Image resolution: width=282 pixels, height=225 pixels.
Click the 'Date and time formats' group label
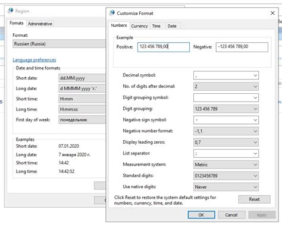pyautogui.click(x=38, y=68)
